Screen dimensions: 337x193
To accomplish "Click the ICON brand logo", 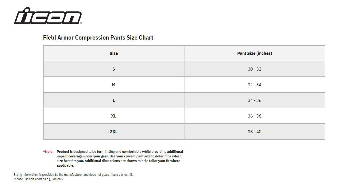I will click(48, 16).
